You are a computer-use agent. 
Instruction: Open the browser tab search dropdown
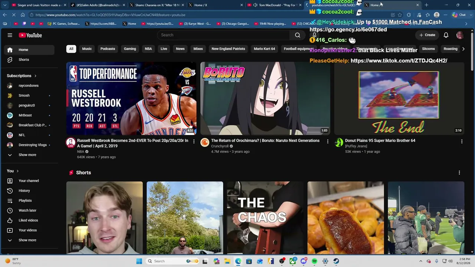(x=5, y=5)
